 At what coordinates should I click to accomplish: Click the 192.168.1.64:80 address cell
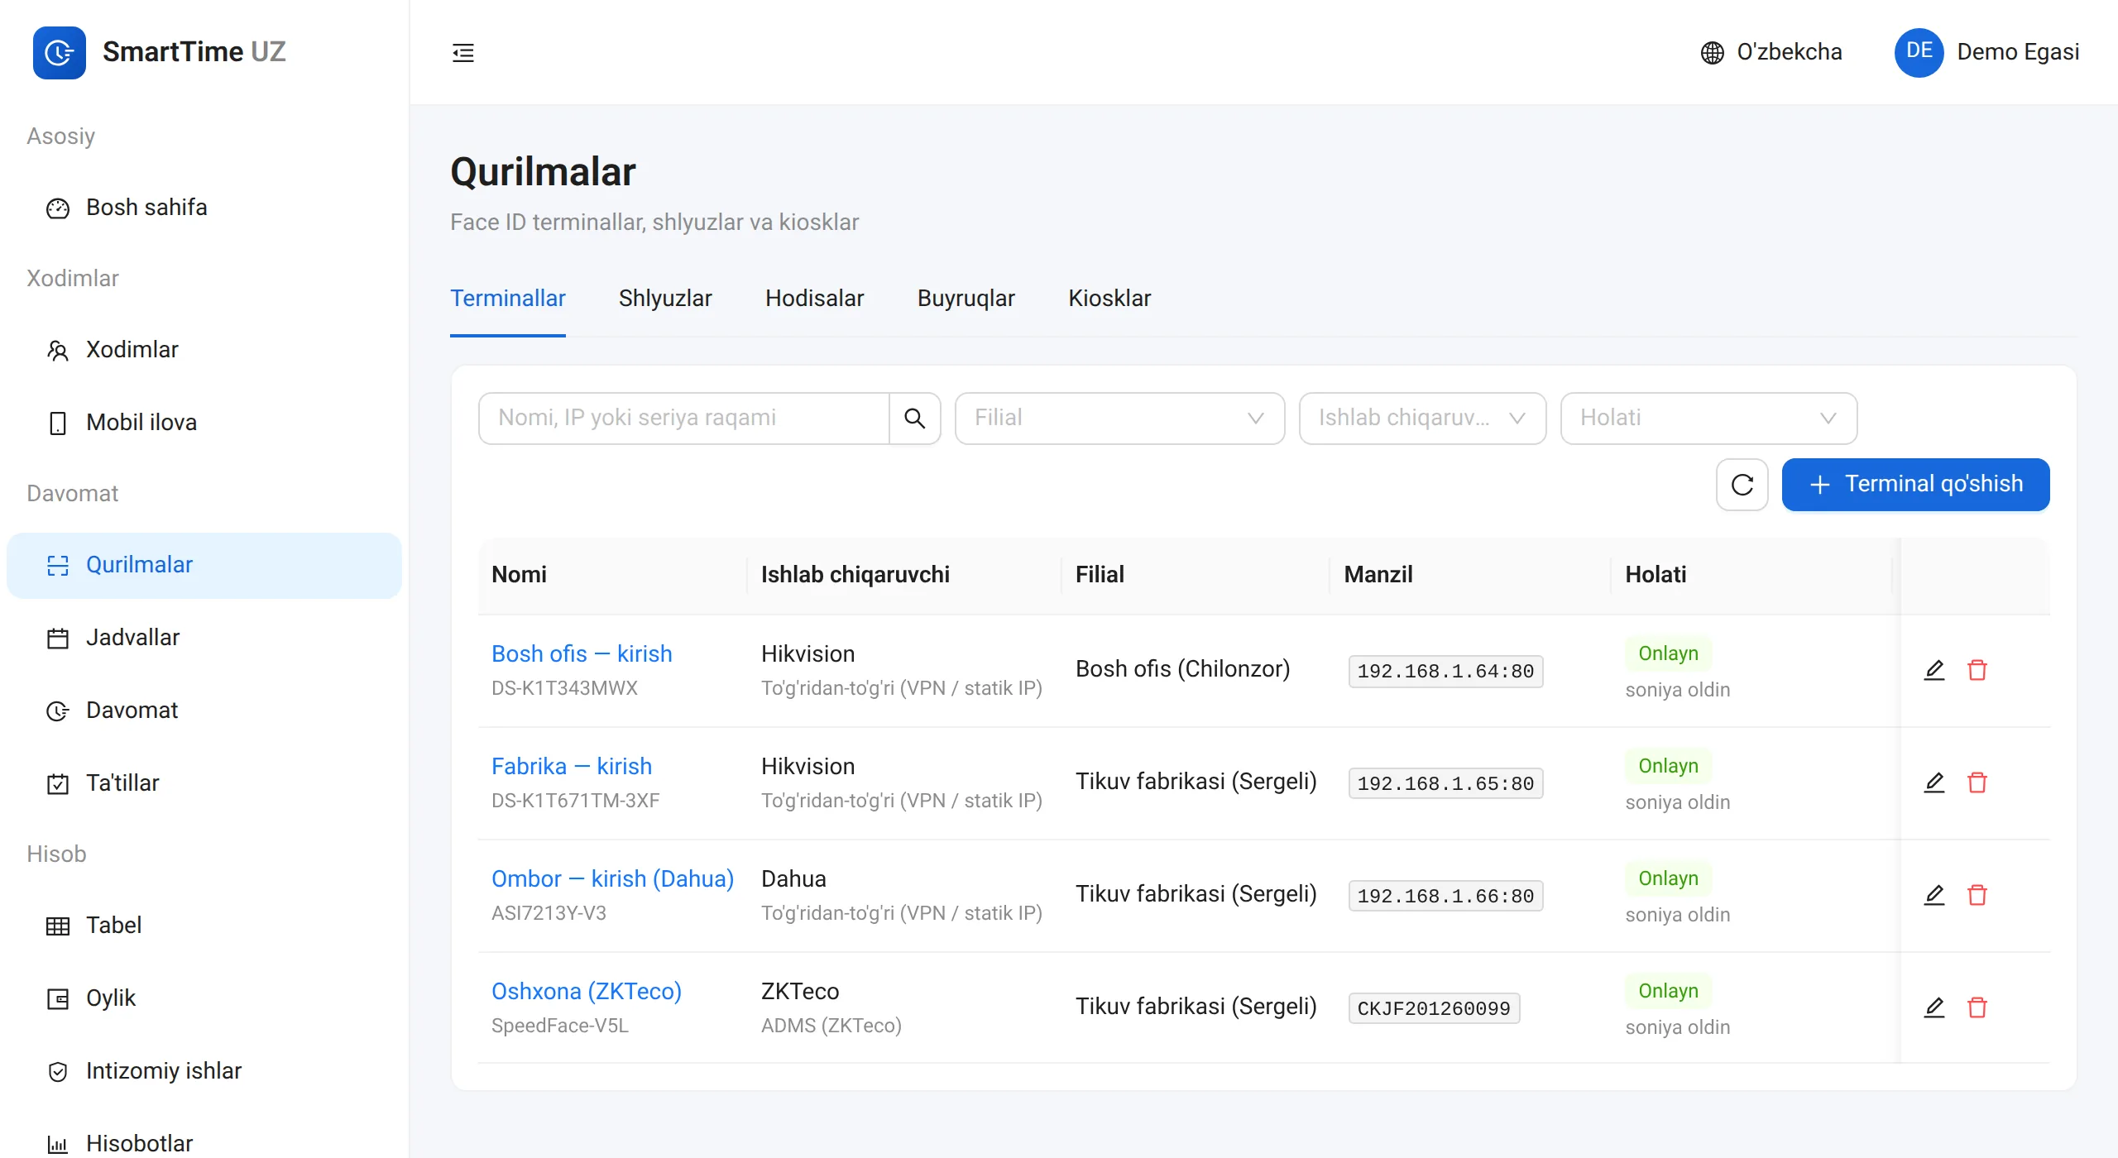pyautogui.click(x=1445, y=672)
